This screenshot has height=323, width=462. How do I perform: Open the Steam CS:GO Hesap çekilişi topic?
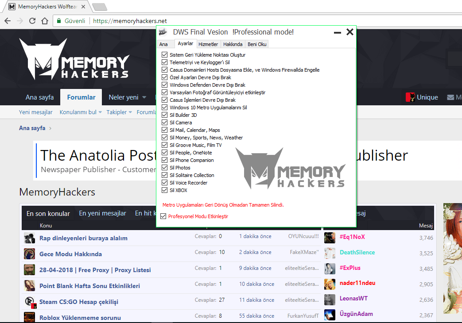(79, 302)
